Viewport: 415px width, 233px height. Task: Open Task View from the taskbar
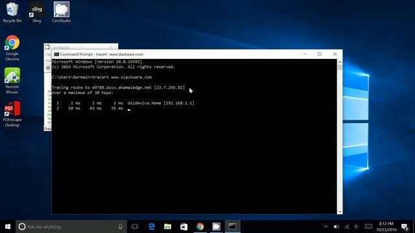(135, 227)
